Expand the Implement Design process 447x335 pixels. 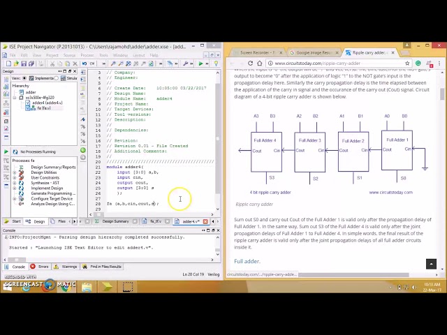(x=15, y=188)
